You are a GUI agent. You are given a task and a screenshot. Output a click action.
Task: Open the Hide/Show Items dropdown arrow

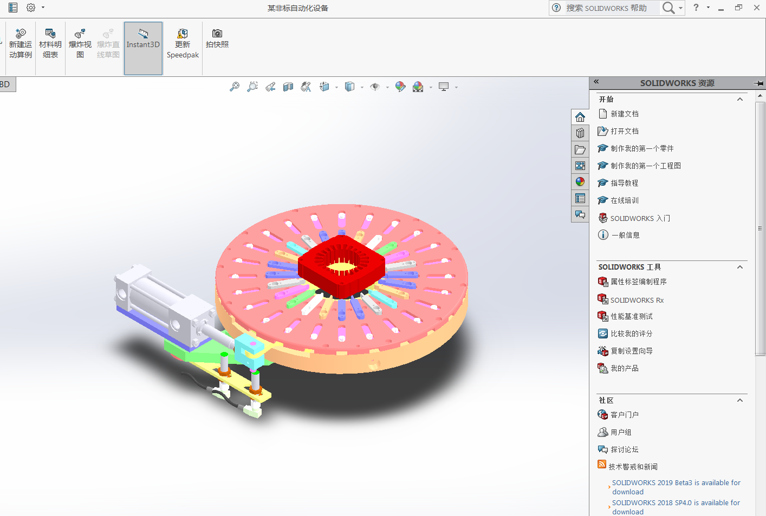click(x=387, y=87)
